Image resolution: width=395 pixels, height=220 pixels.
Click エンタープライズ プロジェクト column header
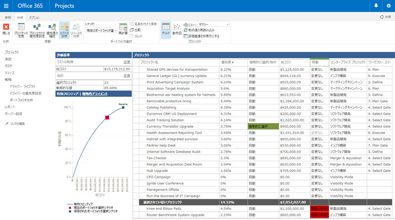(348, 62)
